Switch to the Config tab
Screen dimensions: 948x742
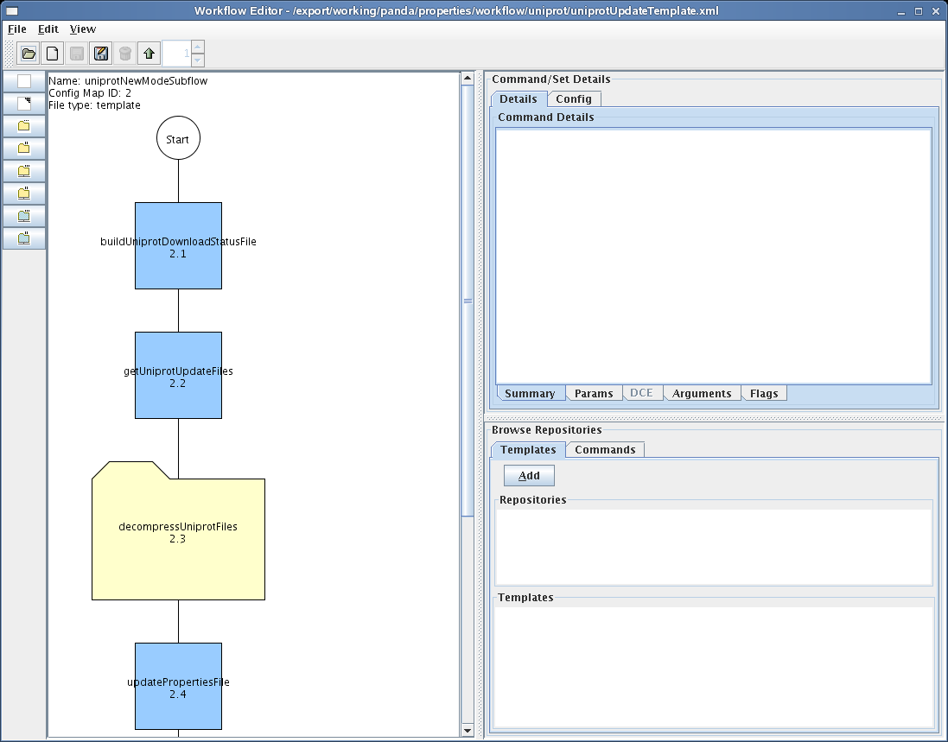click(574, 99)
